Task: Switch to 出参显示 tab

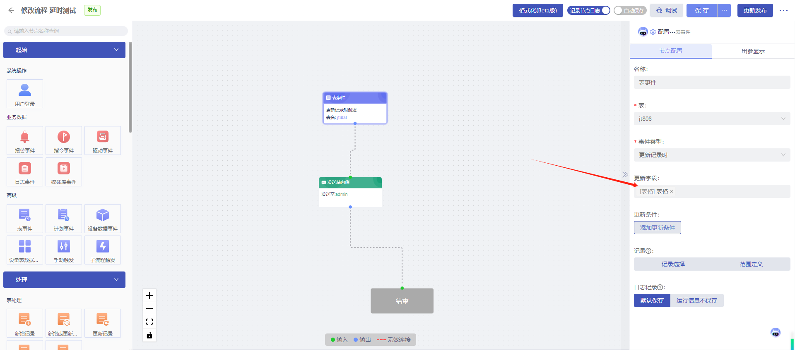Action: [x=753, y=51]
